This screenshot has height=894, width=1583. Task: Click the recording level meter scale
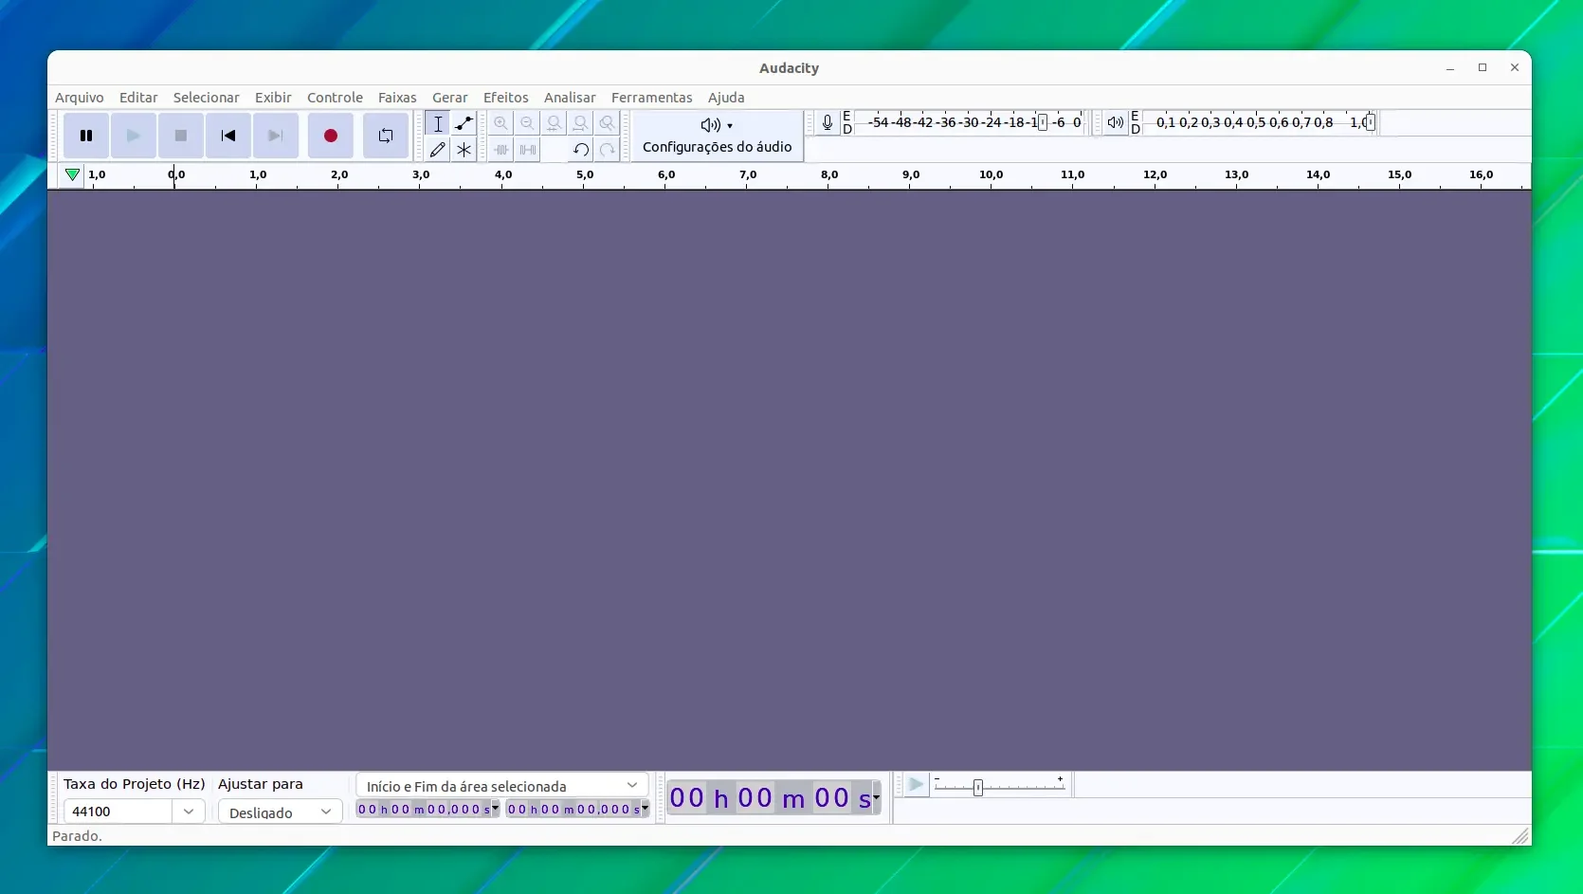click(x=969, y=122)
